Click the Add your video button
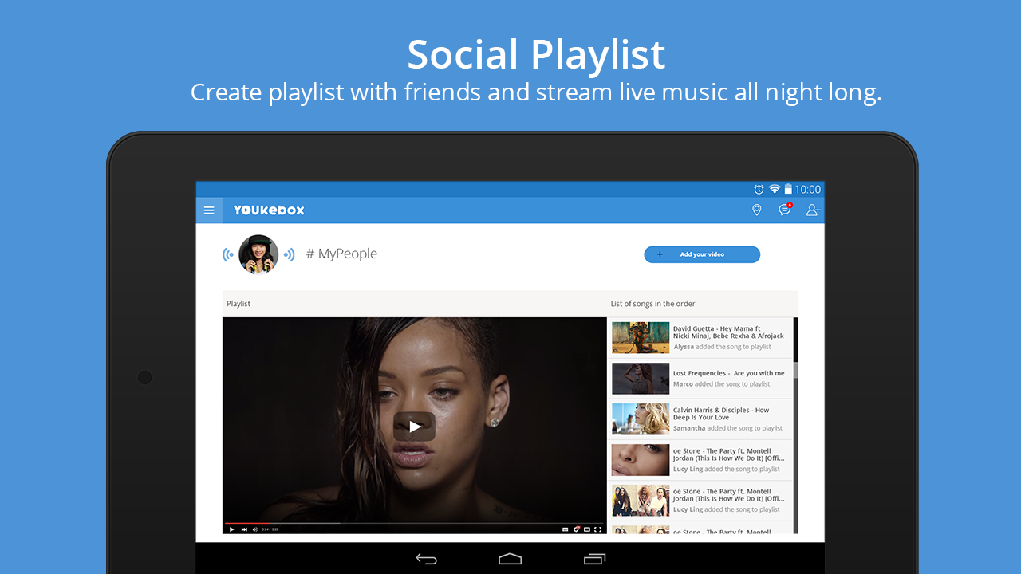 [x=702, y=254]
